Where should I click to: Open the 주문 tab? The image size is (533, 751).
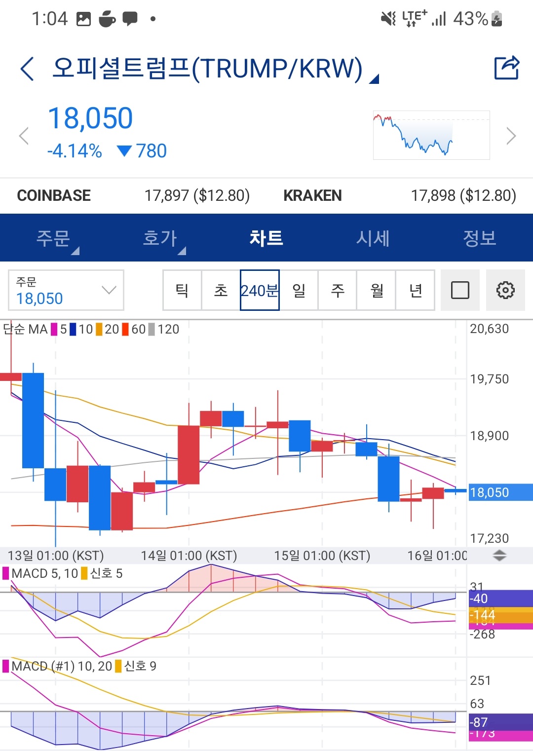53,238
